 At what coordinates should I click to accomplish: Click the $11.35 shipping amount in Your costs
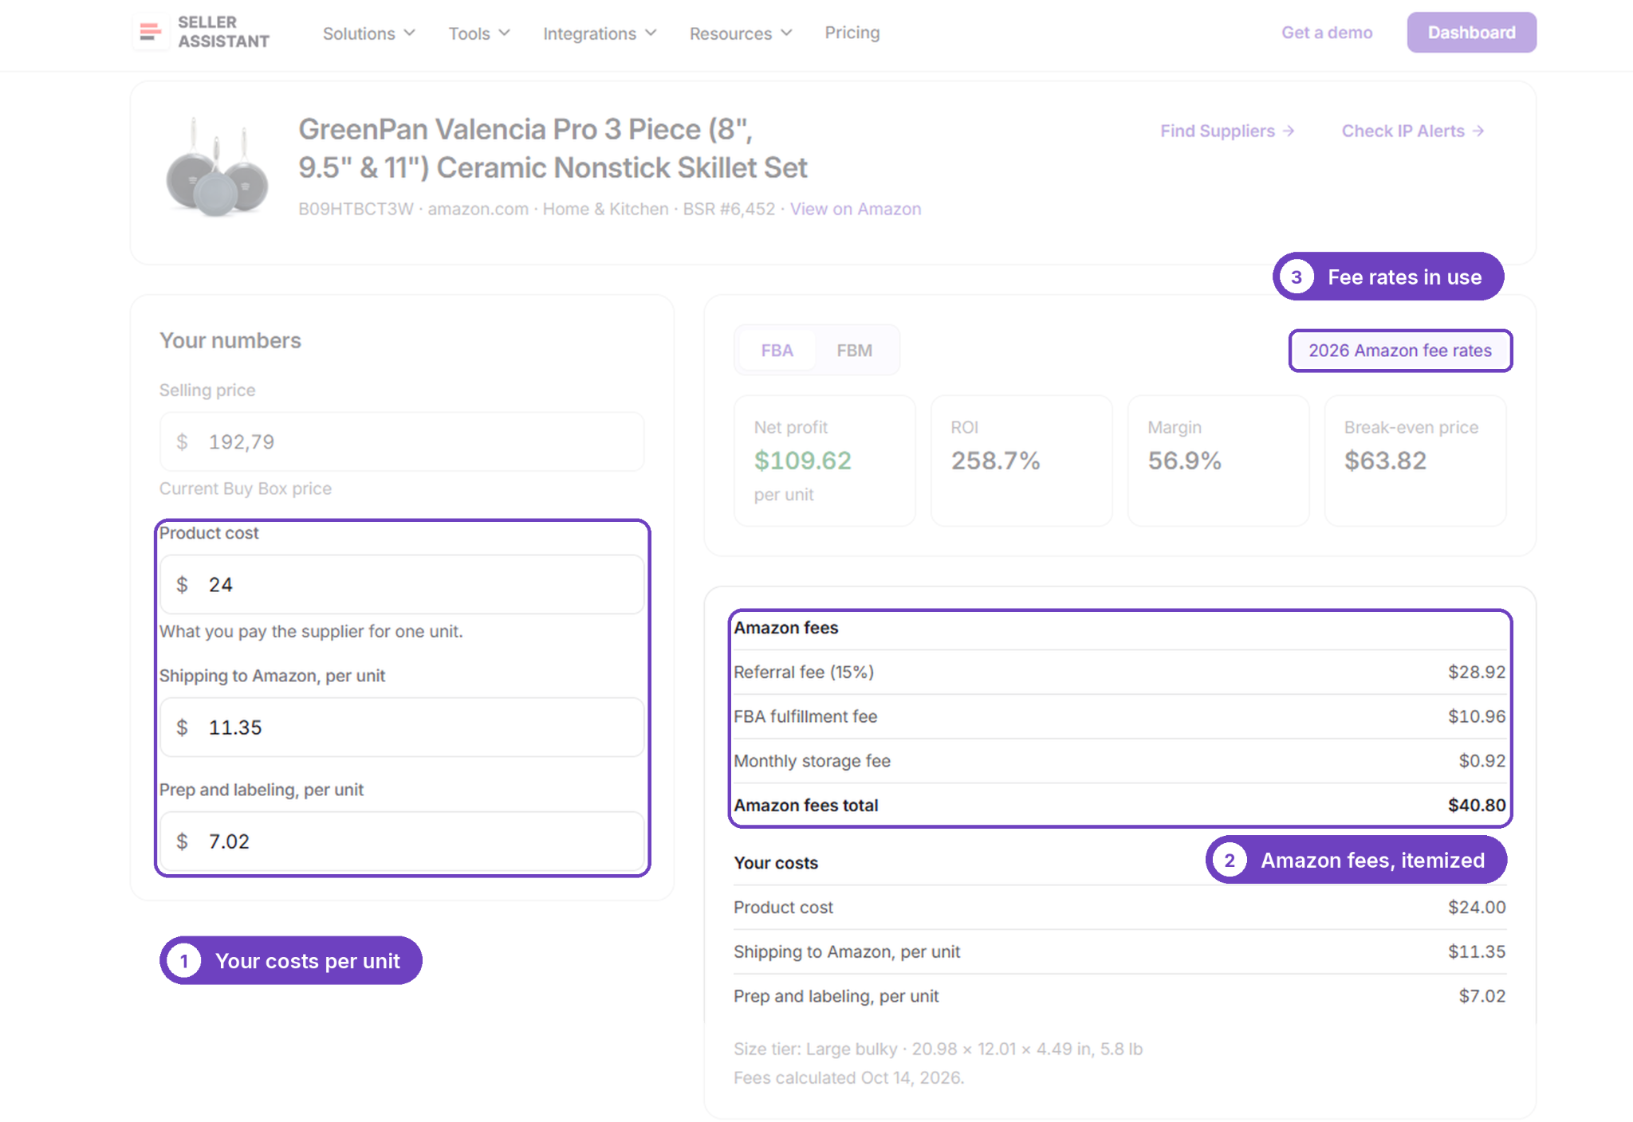coord(1477,951)
